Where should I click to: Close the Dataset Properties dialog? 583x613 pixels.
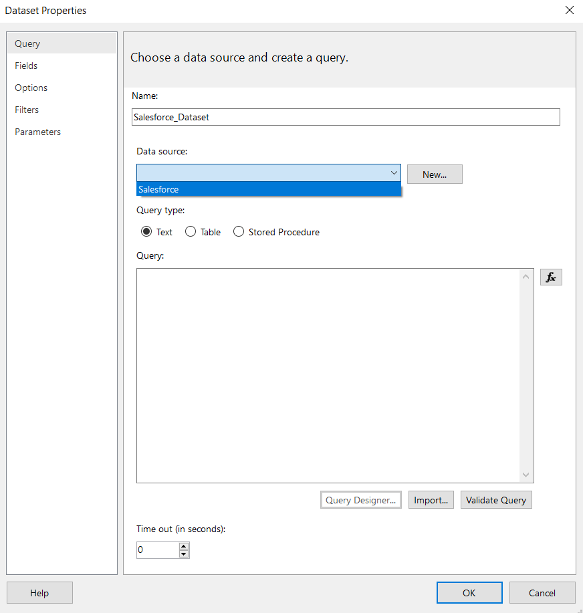pos(569,11)
